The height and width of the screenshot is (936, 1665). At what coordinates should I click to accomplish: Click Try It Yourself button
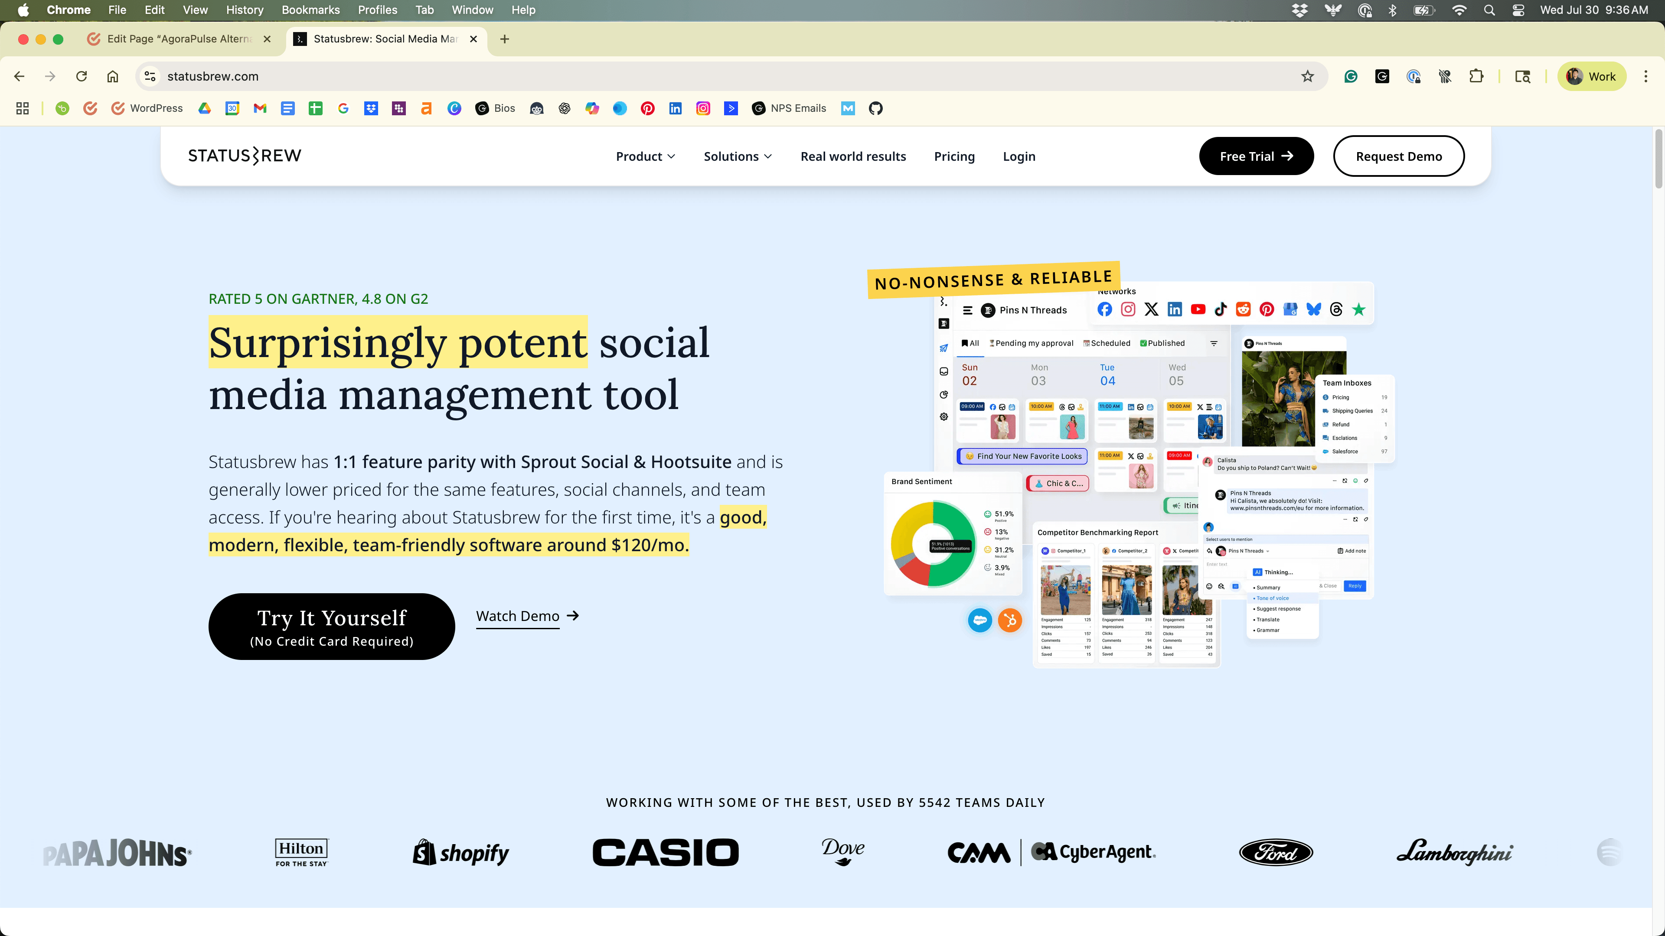(332, 626)
